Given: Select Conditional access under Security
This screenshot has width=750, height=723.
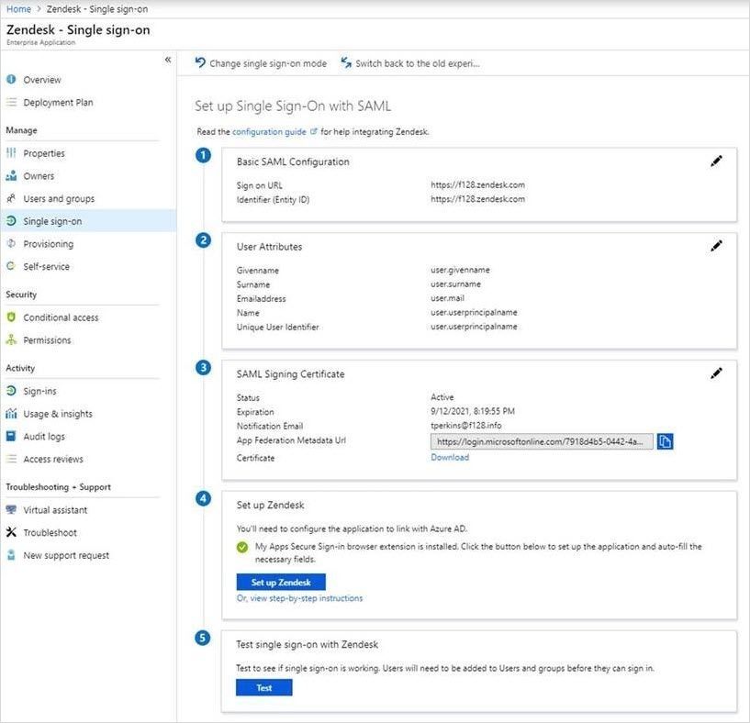Looking at the screenshot, I should point(61,317).
